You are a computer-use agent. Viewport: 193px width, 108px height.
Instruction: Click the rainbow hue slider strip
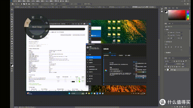point(188,15)
